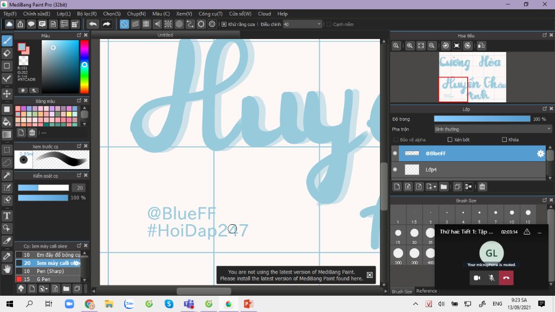This screenshot has width=555, height=312.
Task: Open the Lớp(L) menu
Action: (64, 14)
